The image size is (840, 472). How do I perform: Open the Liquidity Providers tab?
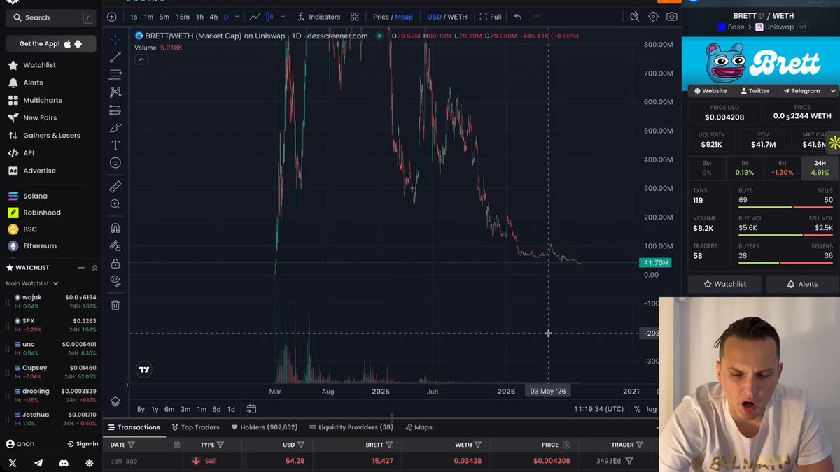350,427
